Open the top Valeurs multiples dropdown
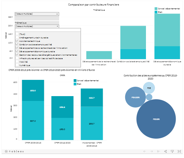Image resolution: width=184 pixels, height=158 pixels. point(37,14)
